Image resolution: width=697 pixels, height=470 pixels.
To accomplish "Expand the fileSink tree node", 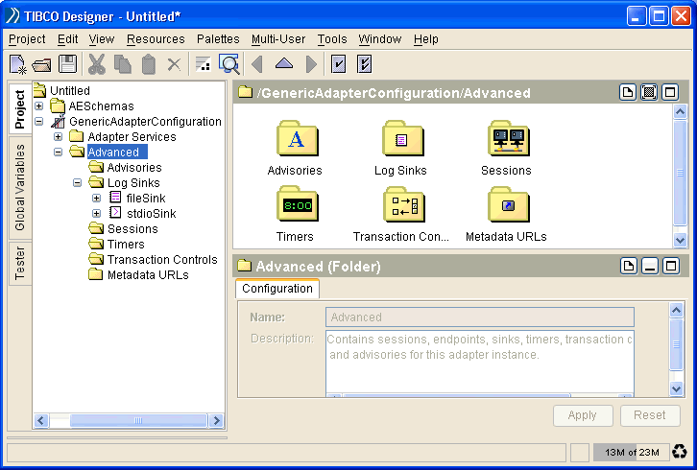I will coord(96,199).
